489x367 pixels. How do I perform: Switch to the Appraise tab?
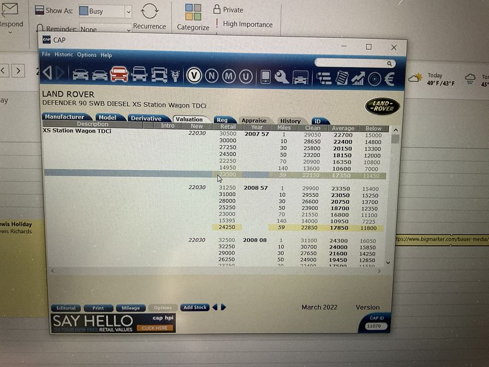[254, 121]
